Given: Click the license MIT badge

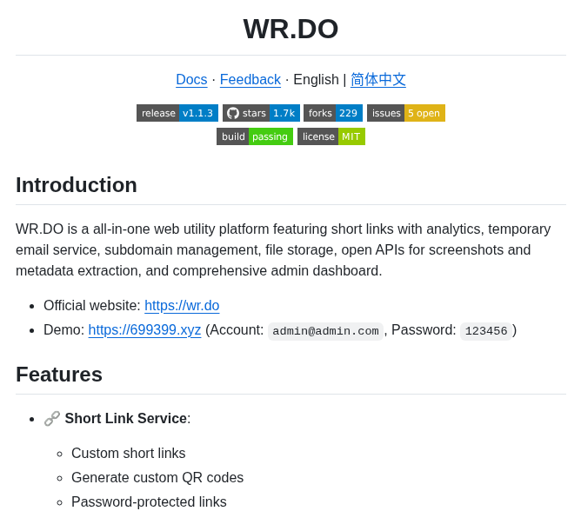Looking at the screenshot, I should click(x=331, y=136).
